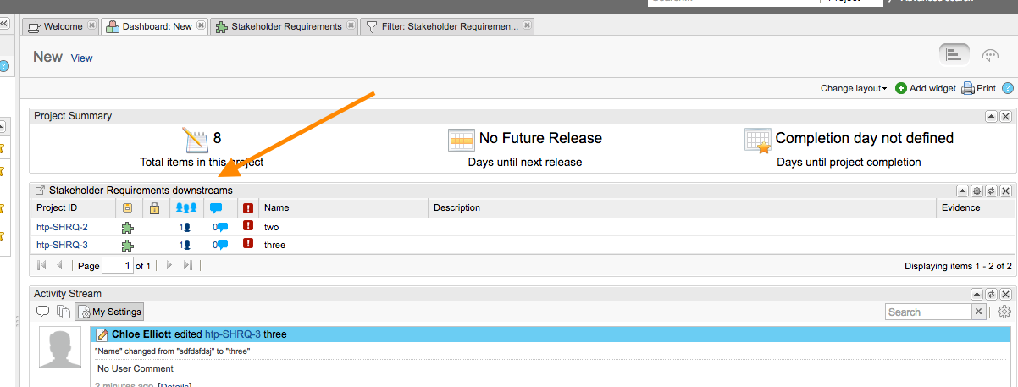Click the comment bubble icon in Activity Stream toolbar
1018x387 pixels.
(43, 312)
